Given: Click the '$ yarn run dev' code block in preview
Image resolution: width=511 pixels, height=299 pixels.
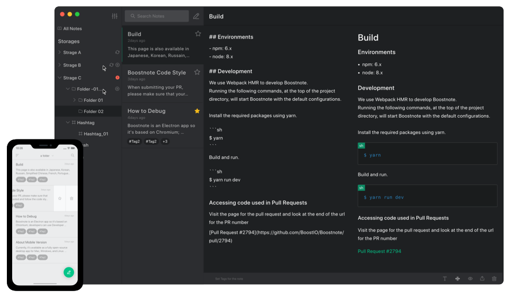Looking at the screenshot, I should click(x=427, y=196).
